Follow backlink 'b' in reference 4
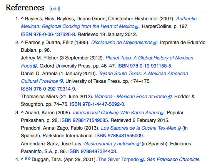Image resolution: width=212 pixels, height=163 pixels. 29,158
